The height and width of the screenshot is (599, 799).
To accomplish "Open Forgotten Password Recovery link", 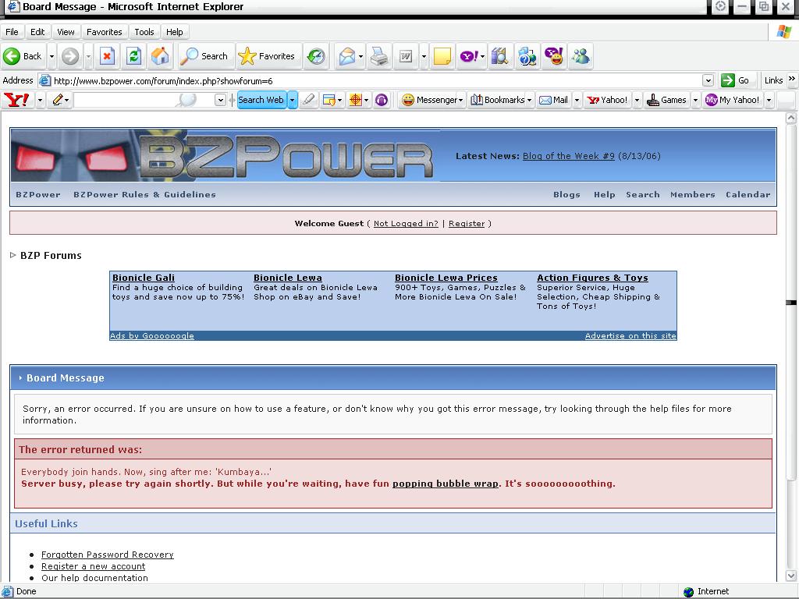I will [108, 555].
